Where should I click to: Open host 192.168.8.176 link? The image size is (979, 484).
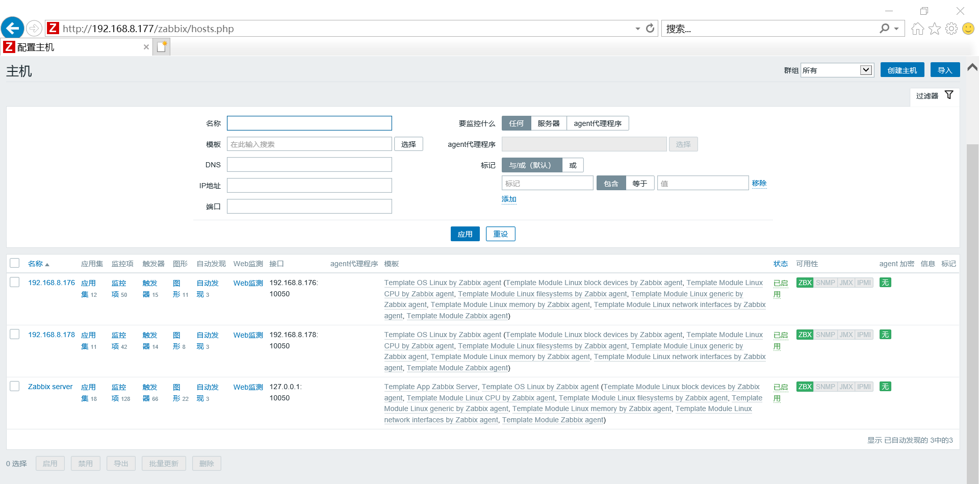point(51,283)
